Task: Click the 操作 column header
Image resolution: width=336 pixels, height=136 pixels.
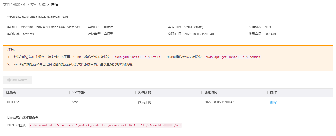Action: 273,92
